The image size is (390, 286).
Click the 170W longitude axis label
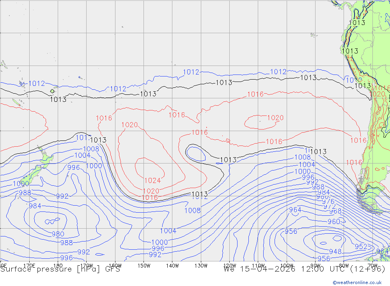[87, 266]
